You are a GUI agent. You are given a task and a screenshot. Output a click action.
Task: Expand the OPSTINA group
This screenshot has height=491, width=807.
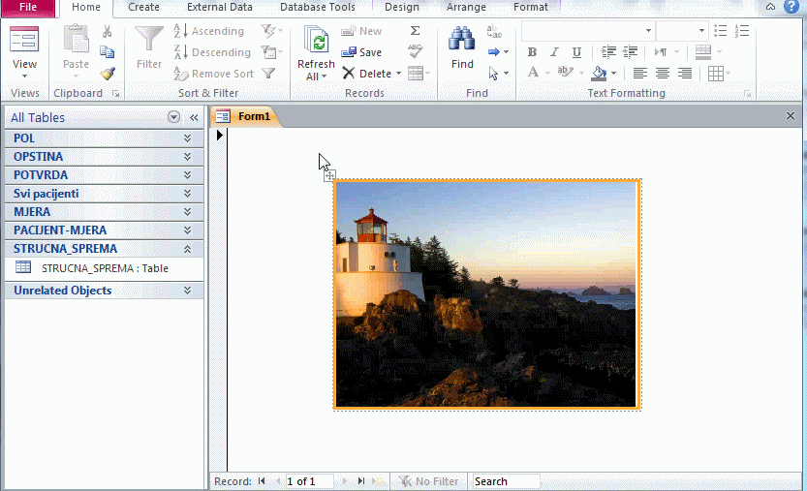click(x=187, y=157)
